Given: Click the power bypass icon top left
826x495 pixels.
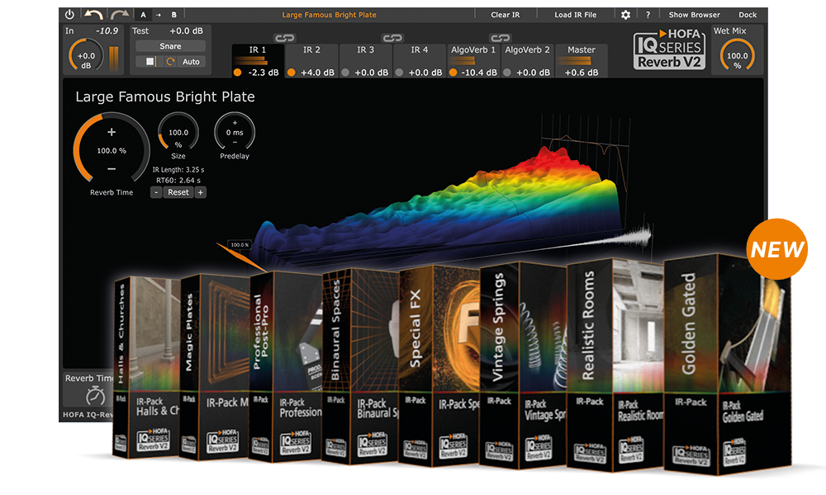Looking at the screenshot, I should tap(68, 13).
